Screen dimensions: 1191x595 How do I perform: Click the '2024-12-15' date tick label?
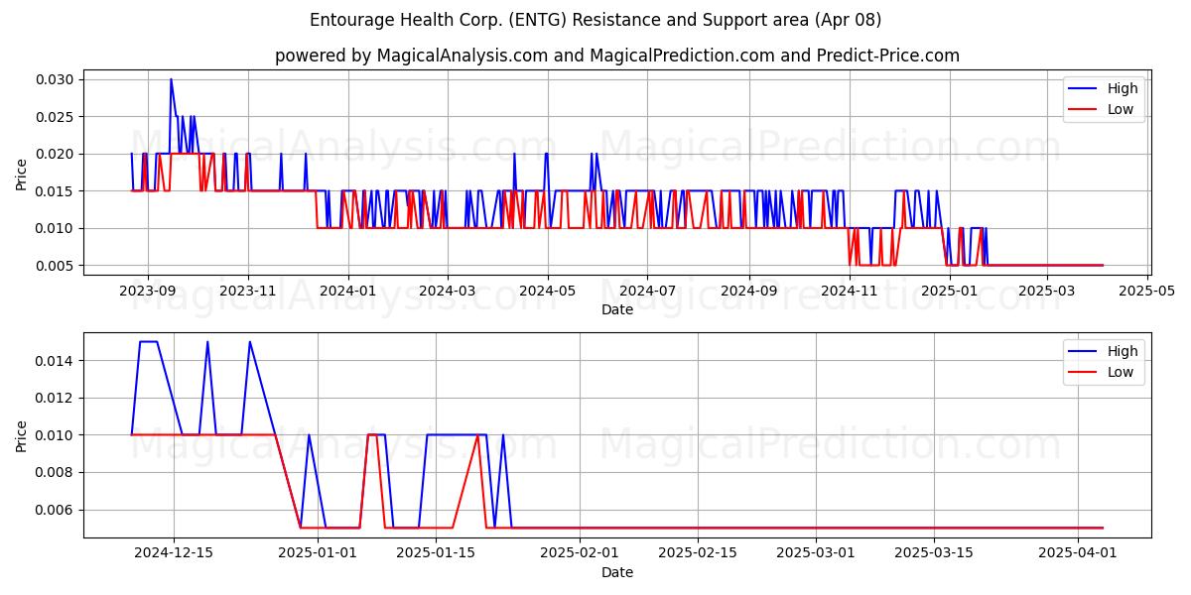174,553
